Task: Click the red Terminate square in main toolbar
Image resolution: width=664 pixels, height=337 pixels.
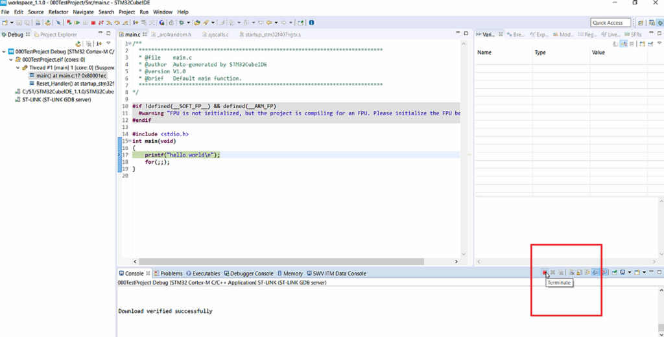Action: 93,23
